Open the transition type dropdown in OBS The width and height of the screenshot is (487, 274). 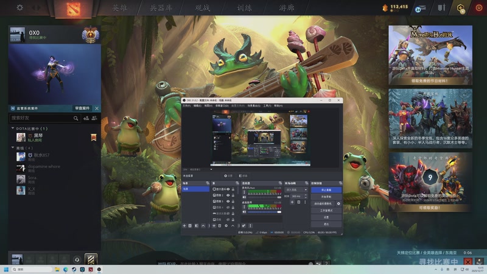tap(296, 189)
